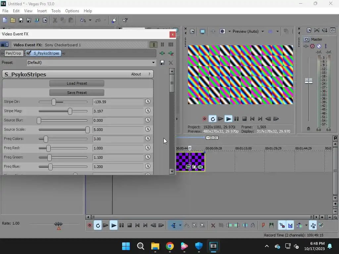Animate Freq Colors with its clock icon
This screenshot has width=339, height=254.
click(x=148, y=138)
